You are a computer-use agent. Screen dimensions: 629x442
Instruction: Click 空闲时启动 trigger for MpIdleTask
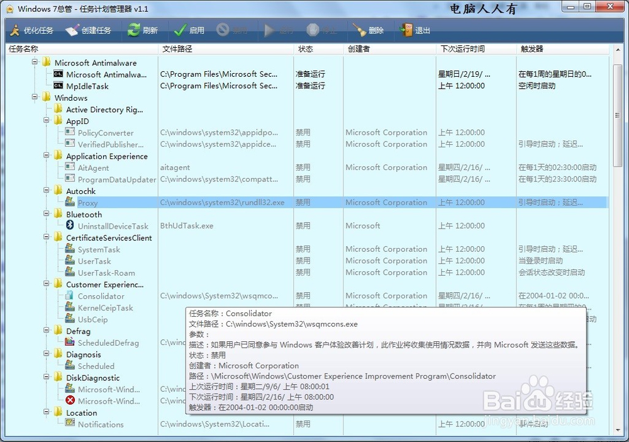click(537, 86)
